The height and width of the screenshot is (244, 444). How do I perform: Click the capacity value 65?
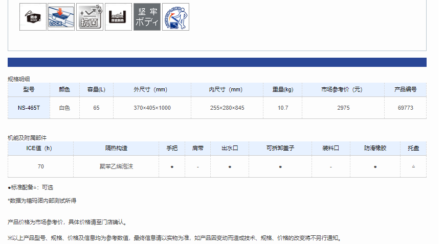click(x=96, y=108)
